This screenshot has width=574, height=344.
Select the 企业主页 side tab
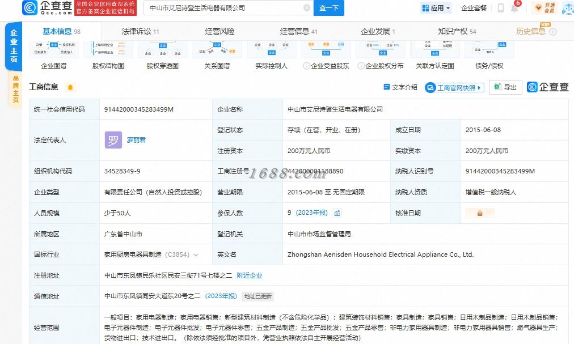14,46
